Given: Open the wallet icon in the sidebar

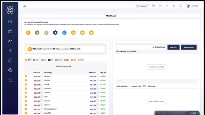Looking at the screenshot, I should (10, 31).
